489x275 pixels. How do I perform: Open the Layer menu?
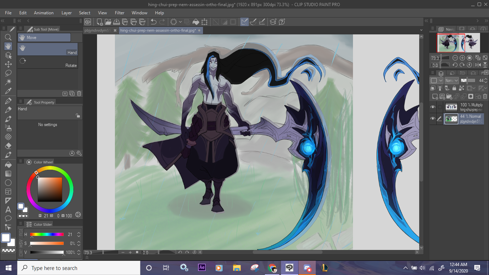coord(67,13)
